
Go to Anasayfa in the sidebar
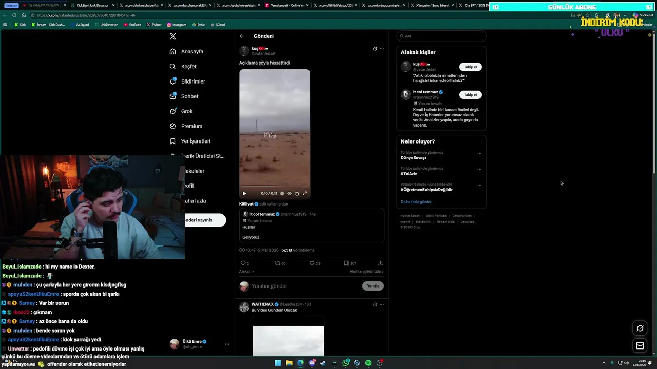click(x=186, y=51)
